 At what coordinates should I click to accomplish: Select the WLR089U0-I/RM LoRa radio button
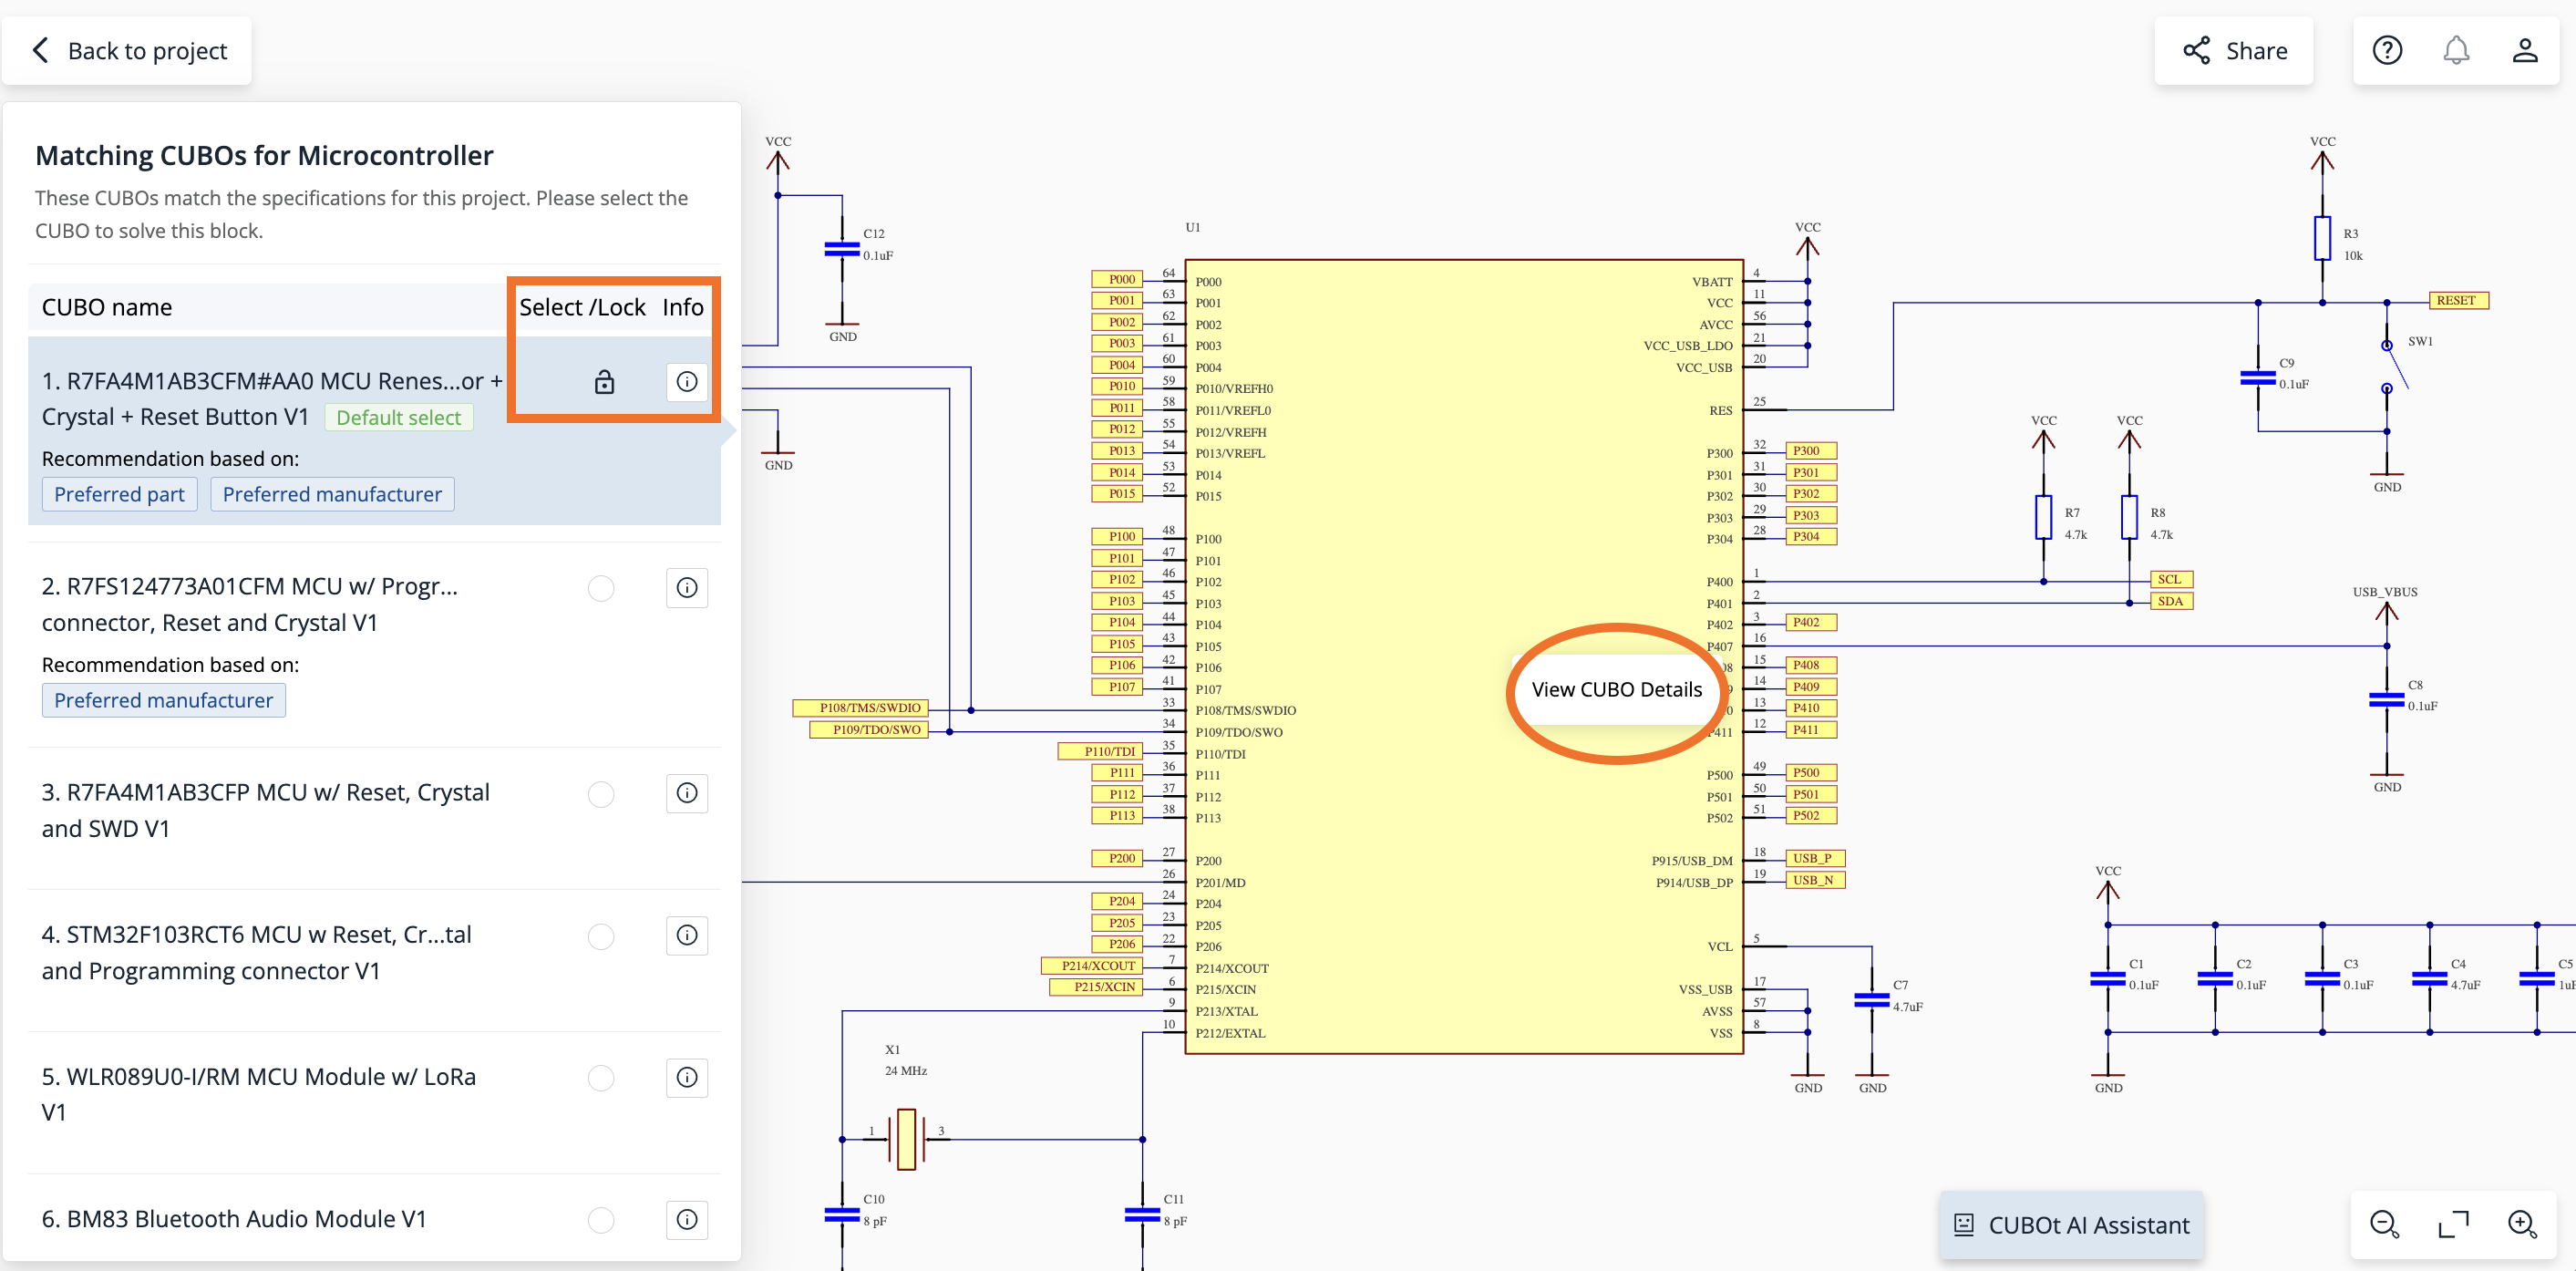[x=601, y=1079]
